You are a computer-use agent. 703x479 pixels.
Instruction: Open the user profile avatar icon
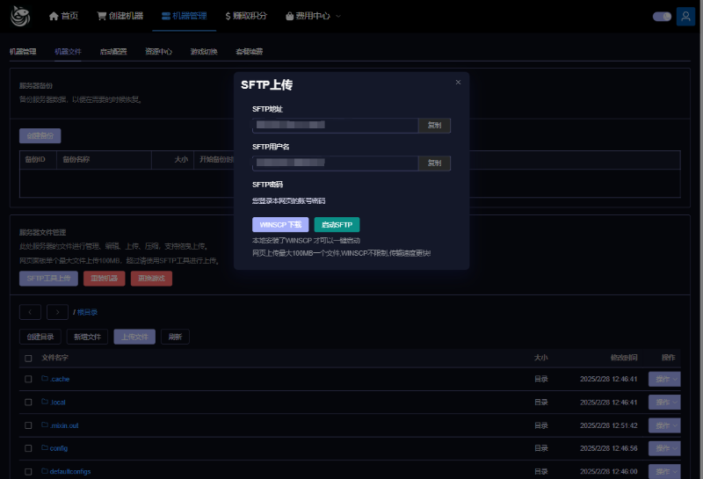coord(685,16)
